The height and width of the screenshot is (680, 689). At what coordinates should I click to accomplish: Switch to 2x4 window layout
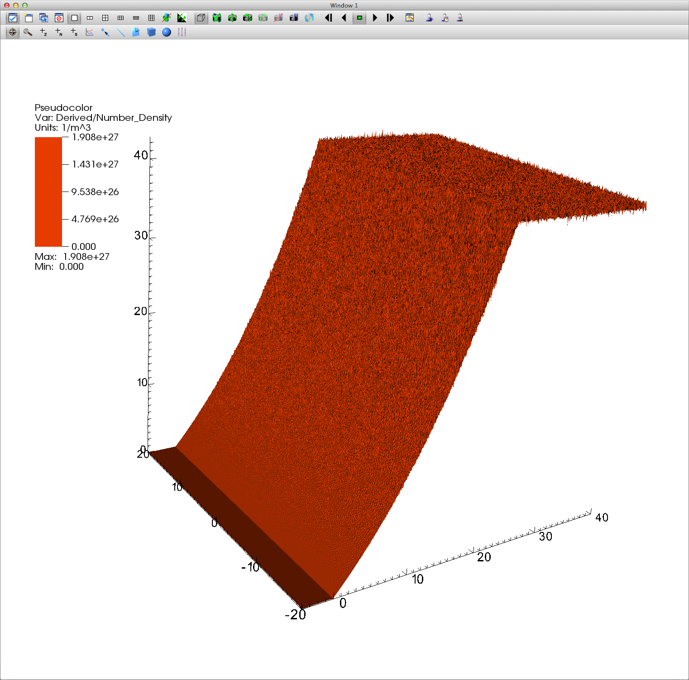coord(136,18)
